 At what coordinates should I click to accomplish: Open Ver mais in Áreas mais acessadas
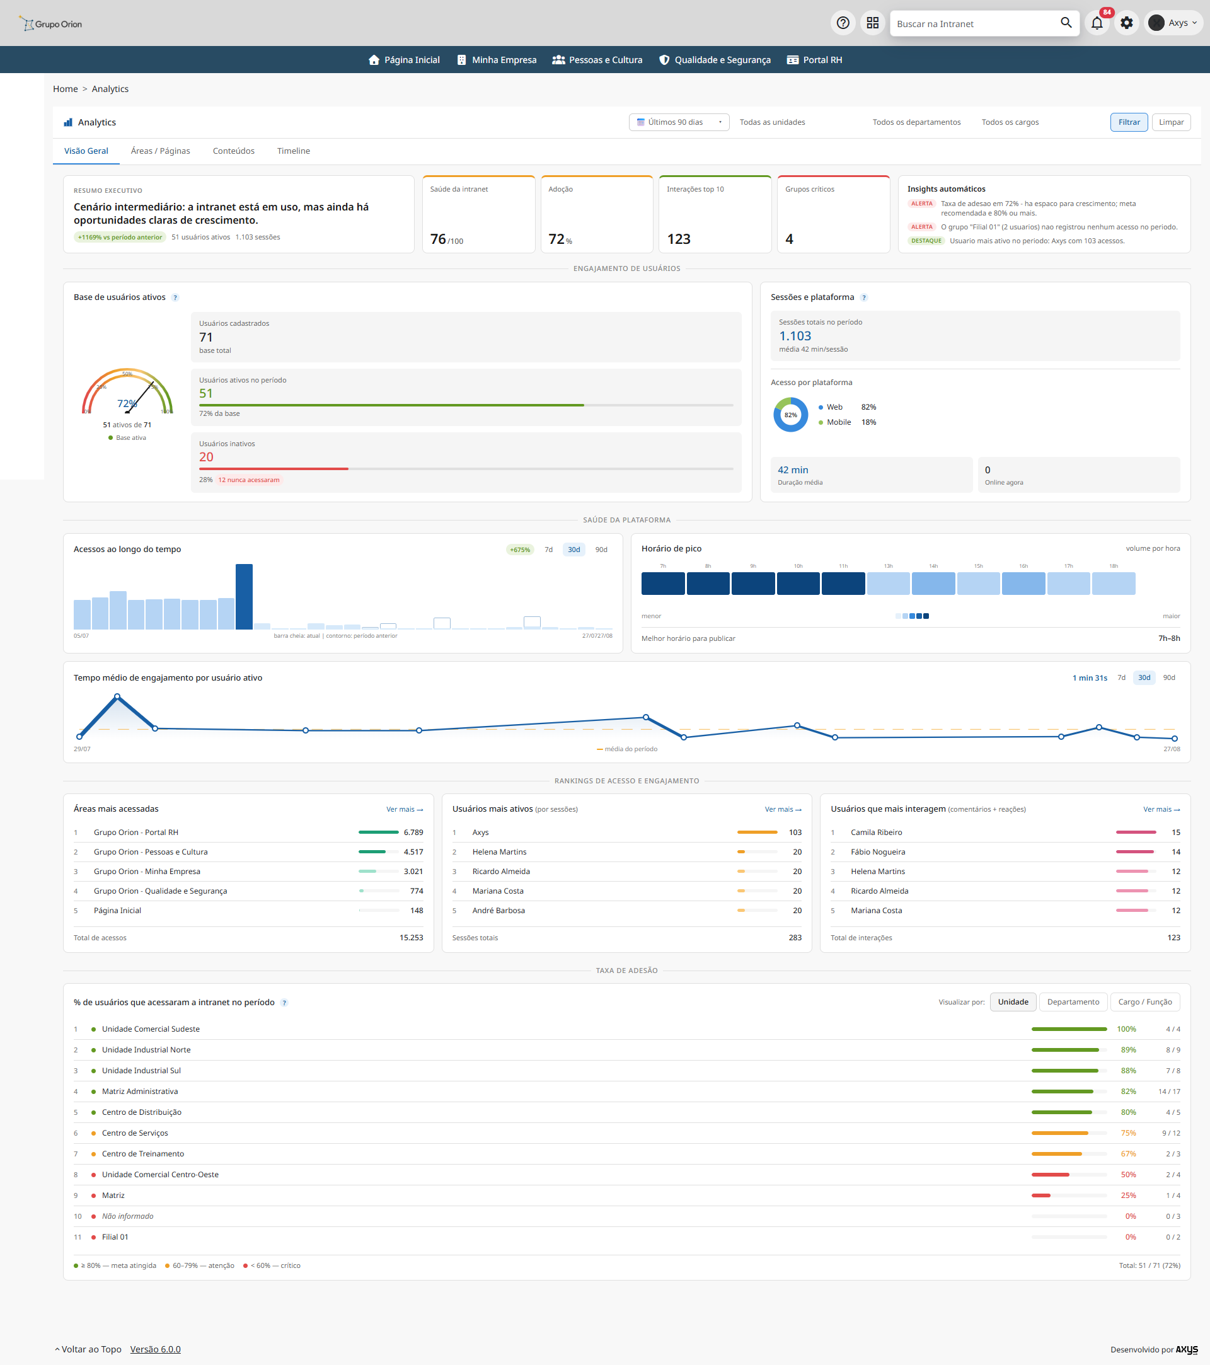(x=404, y=809)
